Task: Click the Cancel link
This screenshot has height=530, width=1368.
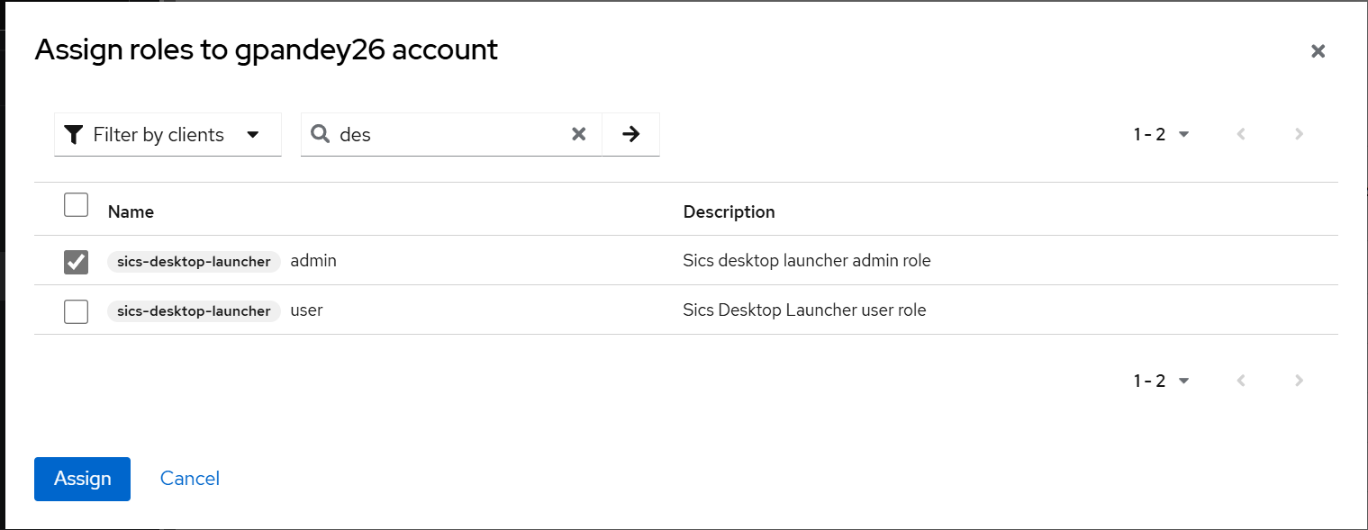Action: 190,479
